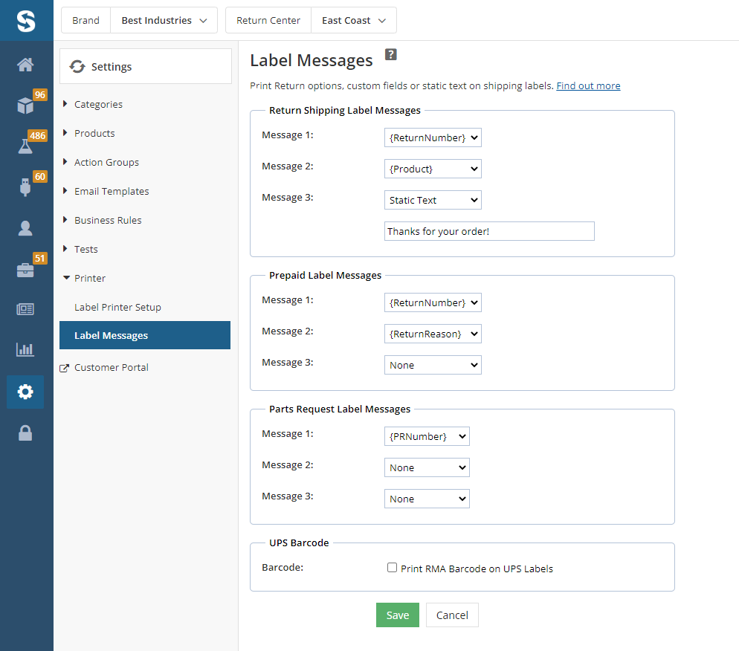Click the Thanks for your order text field

click(489, 231)
